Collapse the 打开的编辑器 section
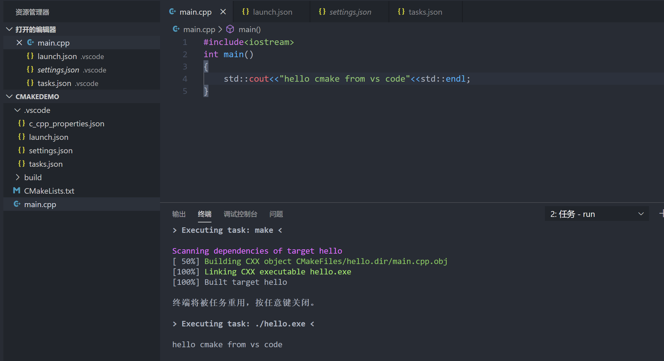This screenshot has width=664, height=361. tap(9, 29)
